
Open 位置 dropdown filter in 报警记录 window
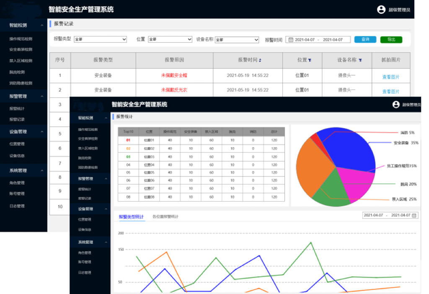[170, 39]
